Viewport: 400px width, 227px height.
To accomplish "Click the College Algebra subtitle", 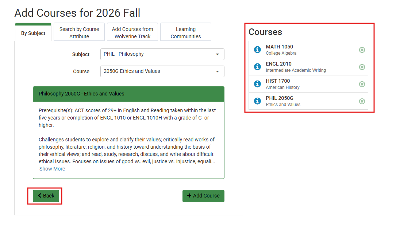I will point(281,53).
